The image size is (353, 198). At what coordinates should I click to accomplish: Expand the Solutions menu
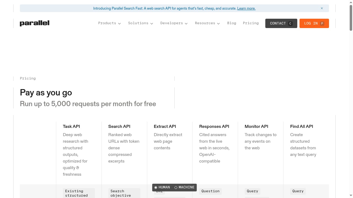[x=141, y=23]
